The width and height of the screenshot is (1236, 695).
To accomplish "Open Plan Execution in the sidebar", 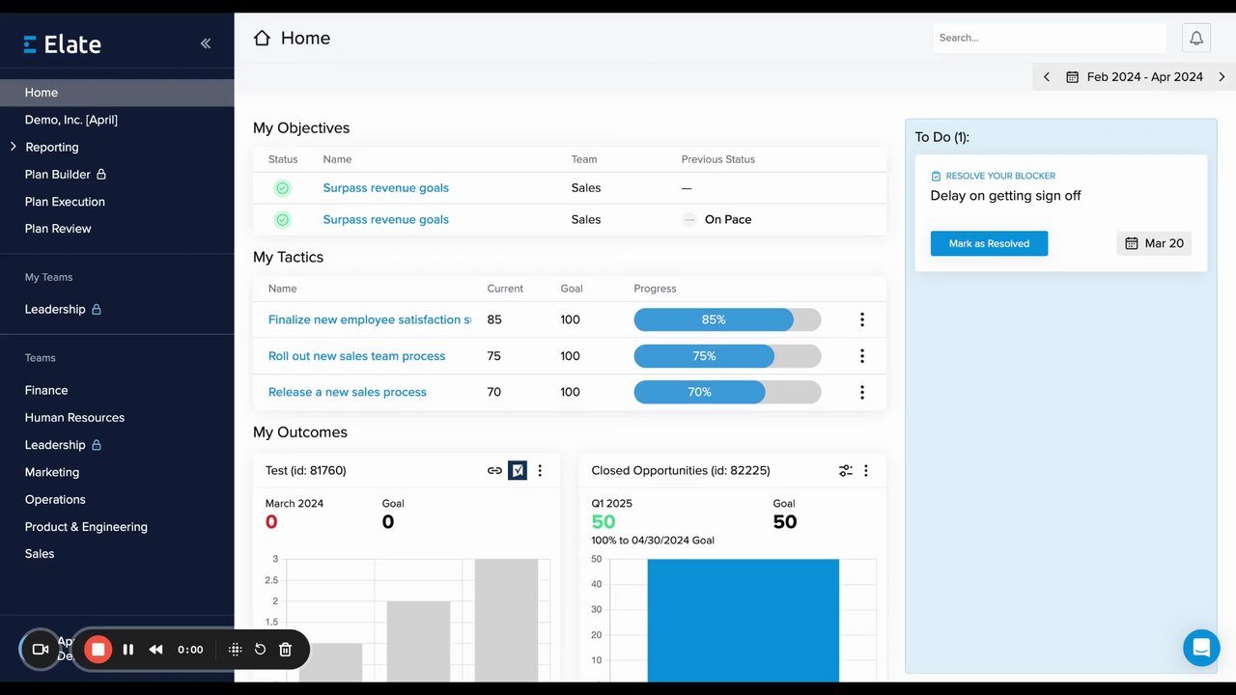I will (x=65, y=202).
